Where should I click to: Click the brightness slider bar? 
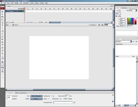coord(135,21)
